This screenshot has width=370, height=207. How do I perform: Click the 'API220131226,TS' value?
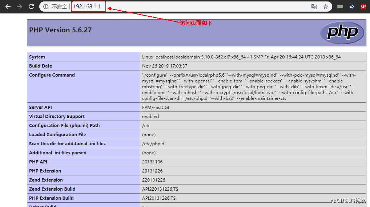coord(160,189)
